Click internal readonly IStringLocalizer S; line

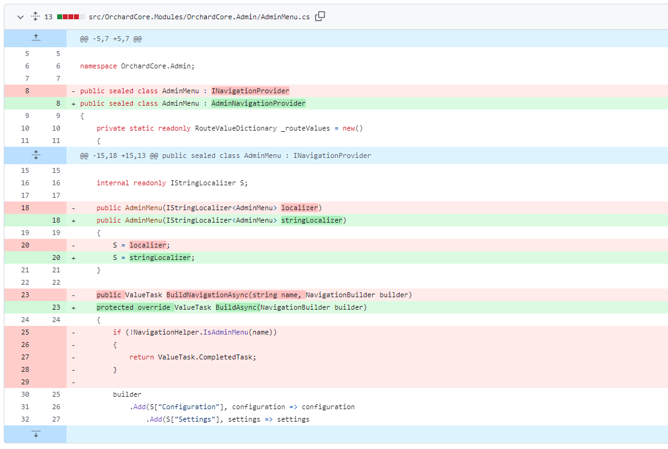[x=172, y=183]
